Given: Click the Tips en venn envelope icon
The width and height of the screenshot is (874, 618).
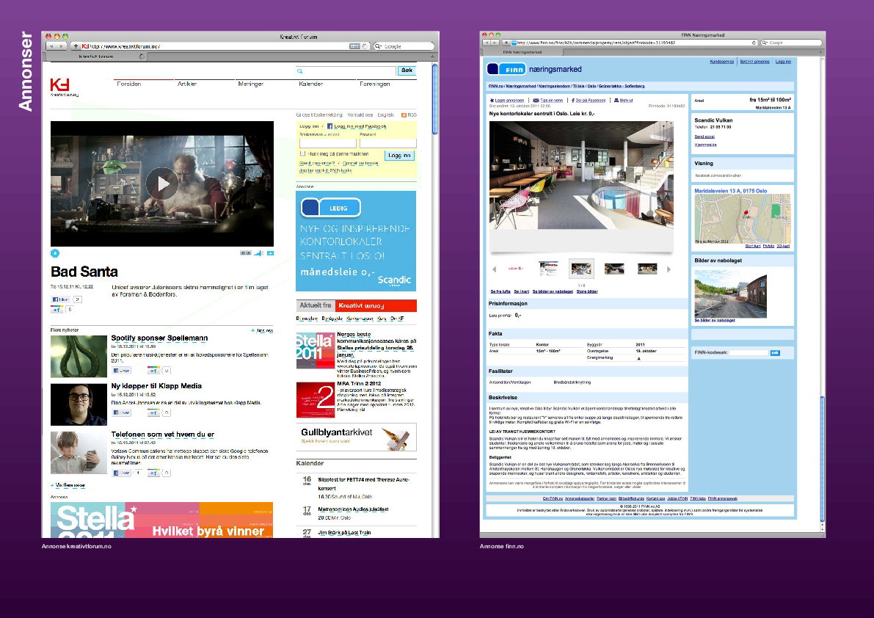Looking at the screenshot, I should coord(536,101).
